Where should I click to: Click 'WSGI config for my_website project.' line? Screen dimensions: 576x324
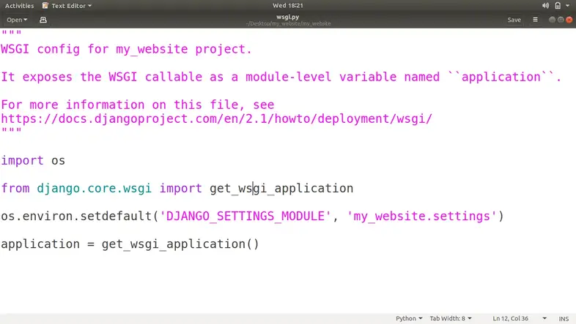(x=126, y=49)
